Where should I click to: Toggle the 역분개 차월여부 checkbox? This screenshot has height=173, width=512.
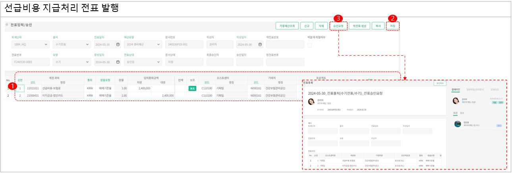[x=310, y=45]
